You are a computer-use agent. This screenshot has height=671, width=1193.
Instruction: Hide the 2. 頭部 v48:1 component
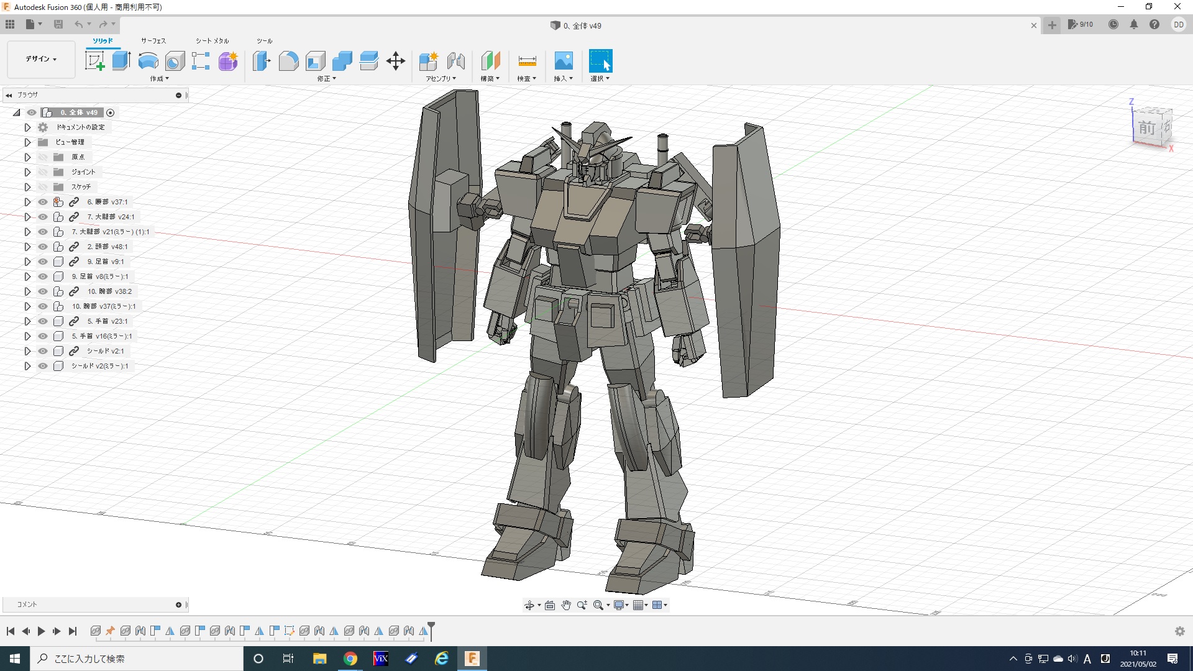click(42, 247)
